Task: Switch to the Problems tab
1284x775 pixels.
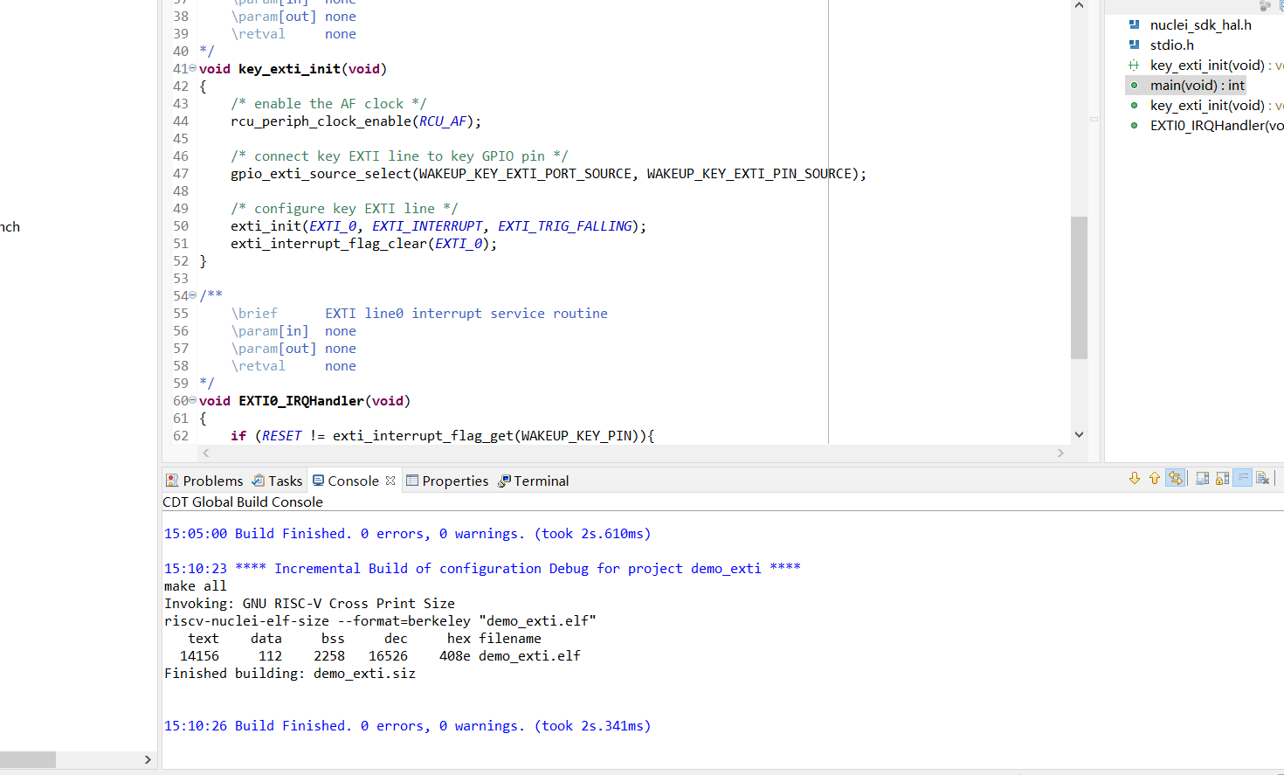Action: click(x=204, y=481)
